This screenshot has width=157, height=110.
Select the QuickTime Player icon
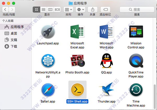(x=136, y=61)
